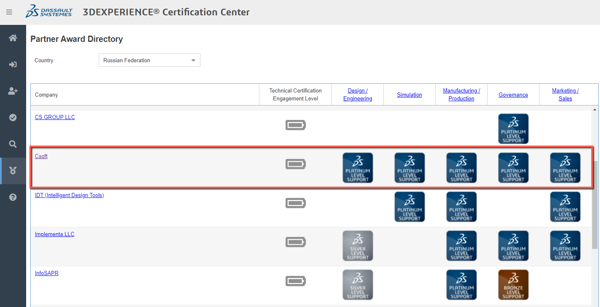Open the search magnifier sidebar icon
Viewport: 600px width, 307px height.
click(13, 144)
